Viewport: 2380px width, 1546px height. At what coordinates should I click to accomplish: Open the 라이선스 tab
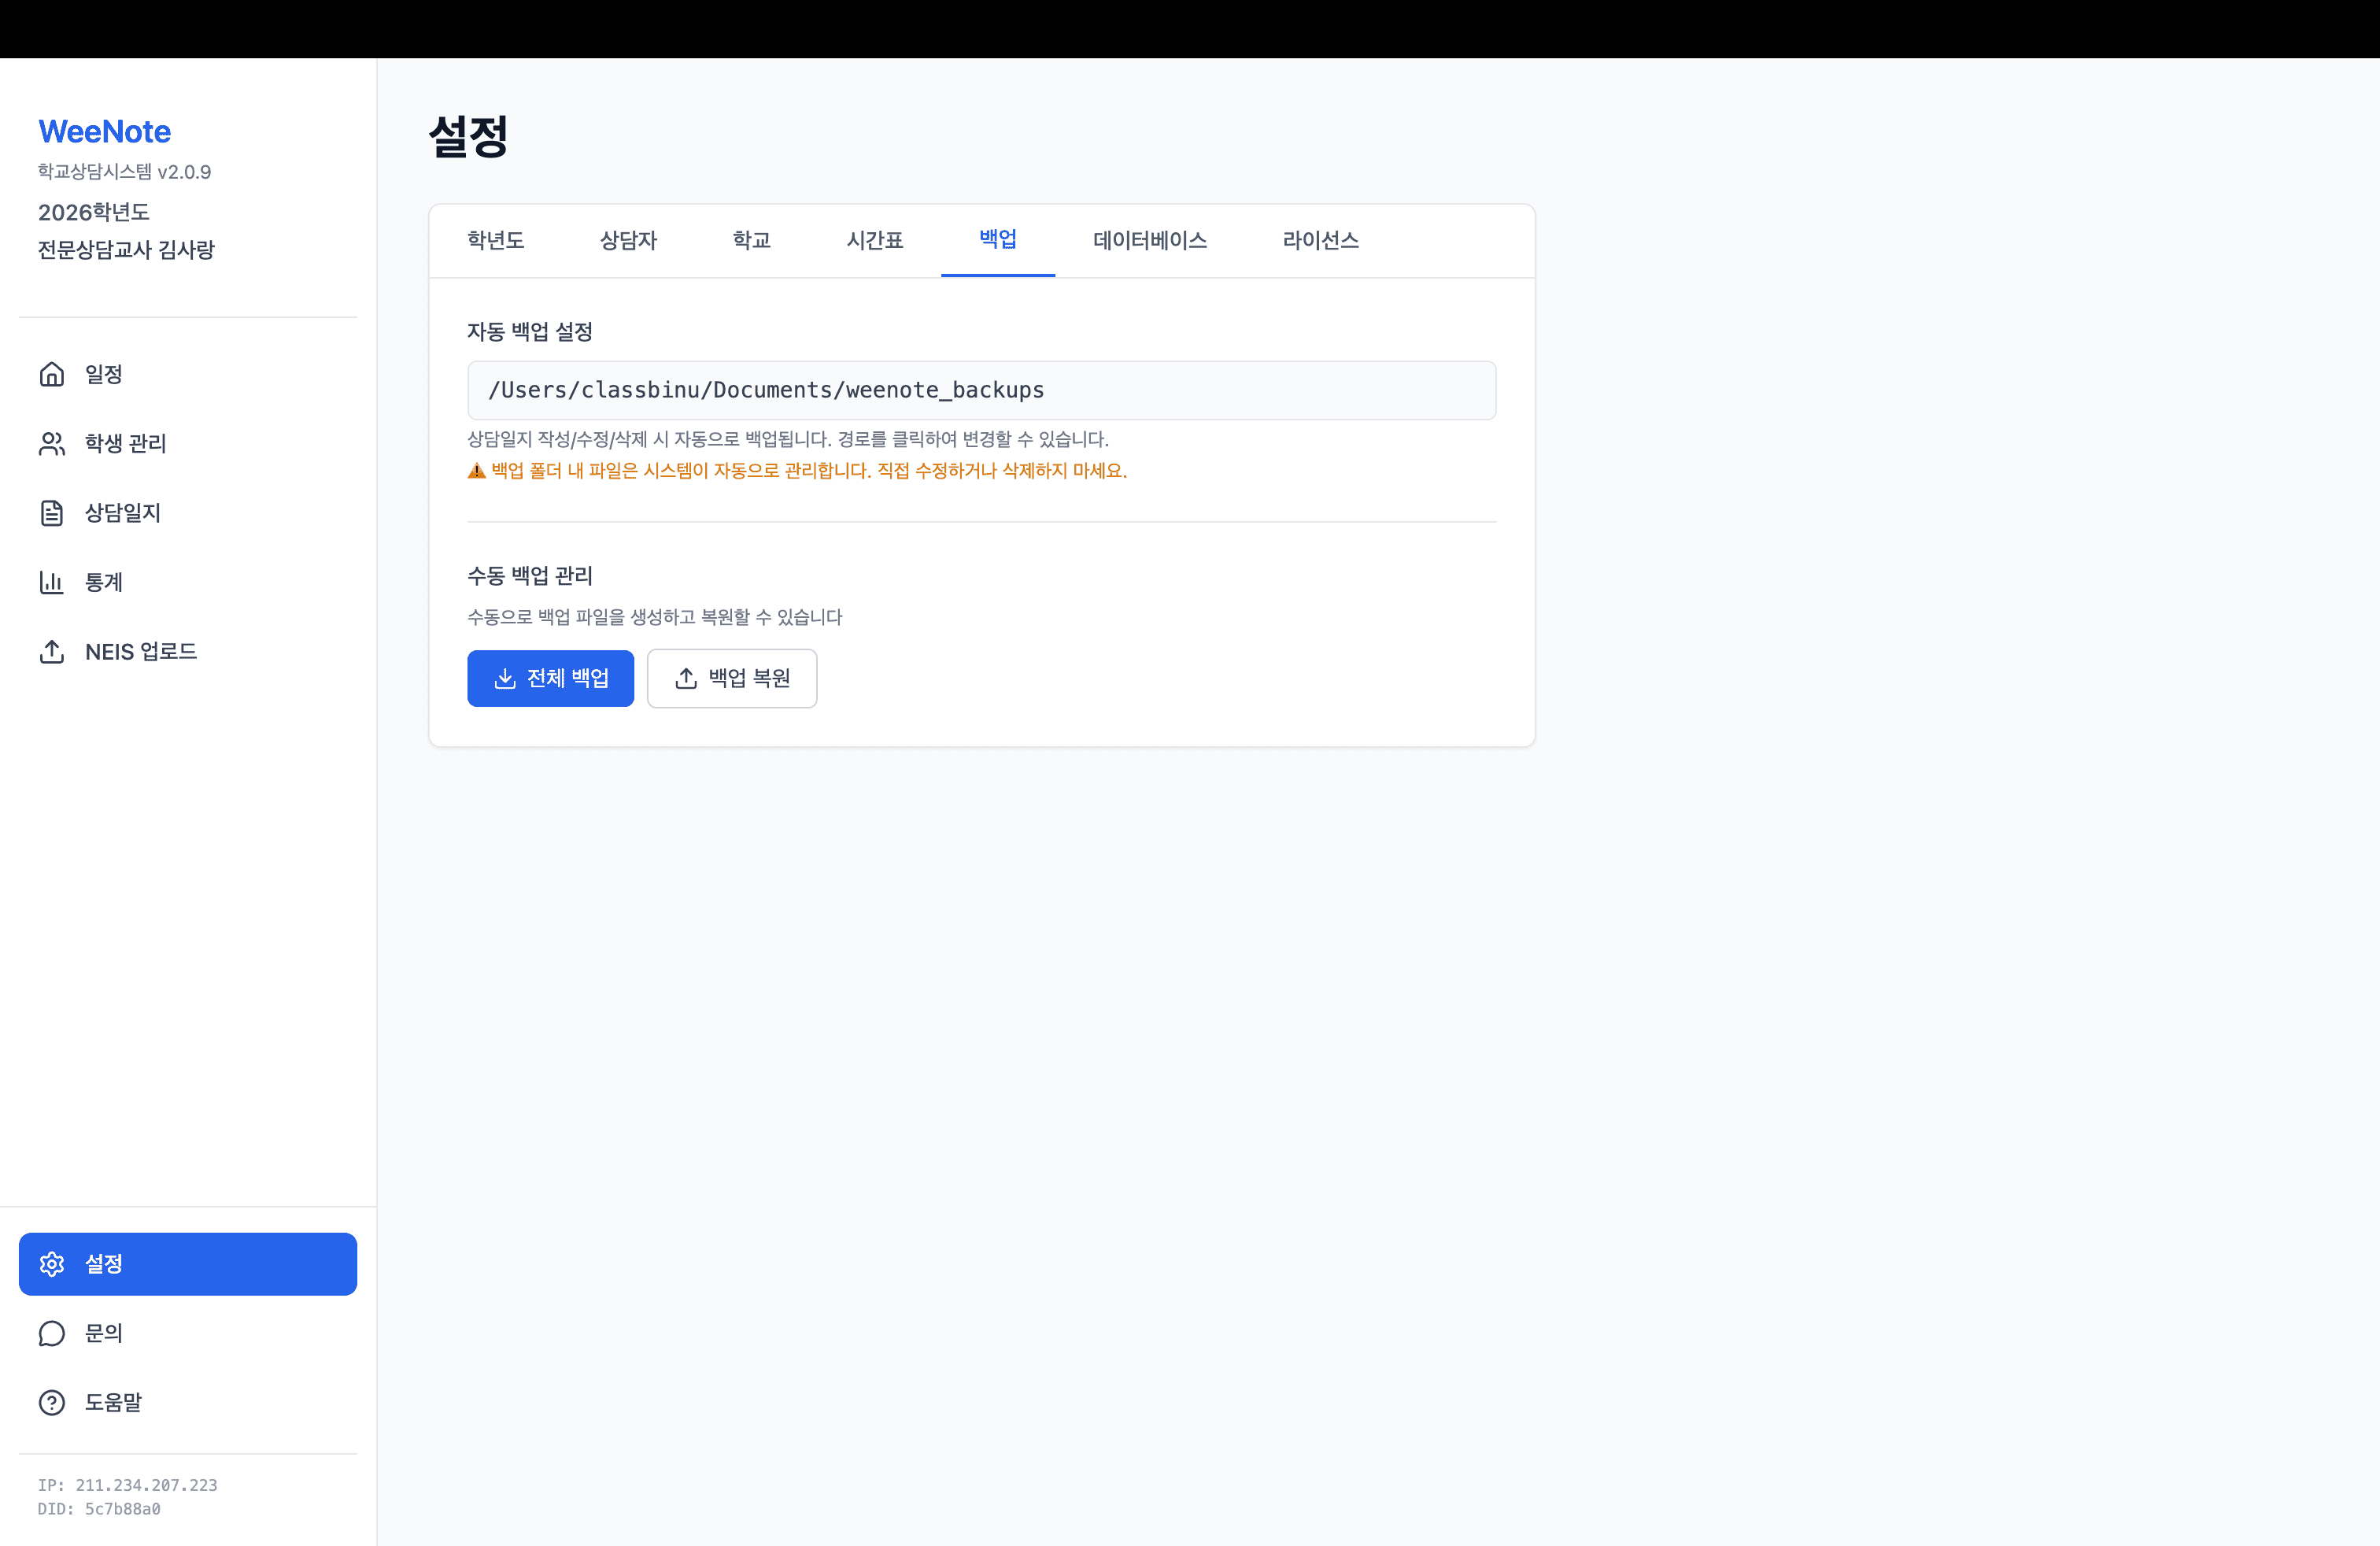1320,240
